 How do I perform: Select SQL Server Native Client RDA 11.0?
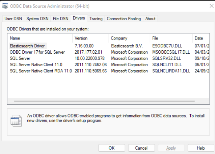(x=108, y=71)
